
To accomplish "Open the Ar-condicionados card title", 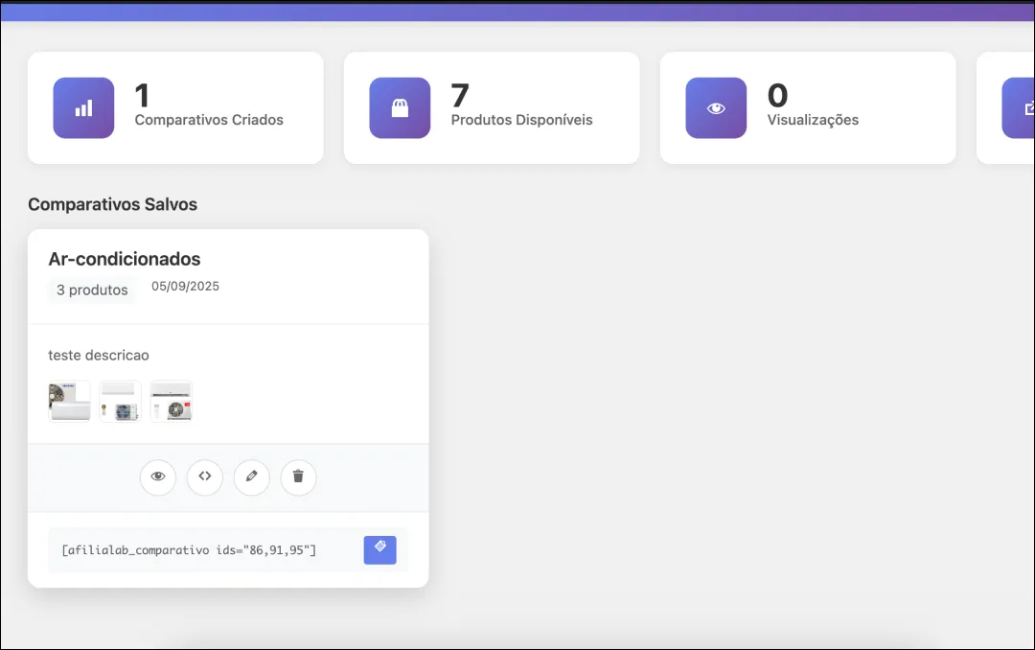I will pyautogui.click(x=125, y=259).
